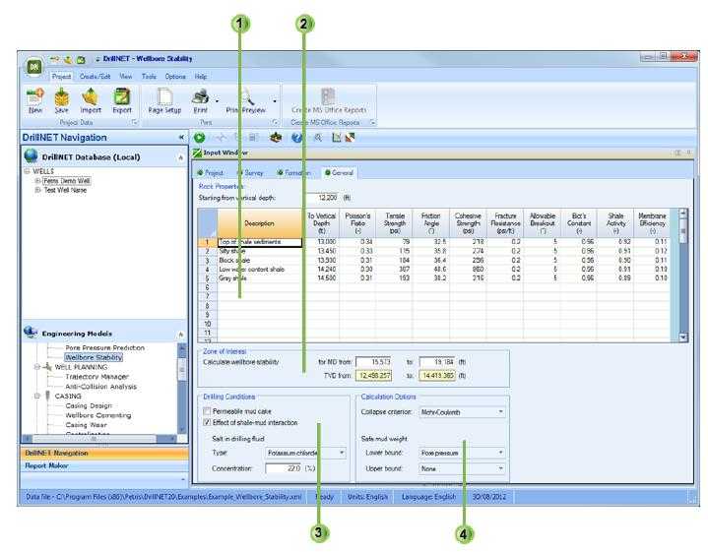Click third green quick access icon

click(x=81, y=59)
